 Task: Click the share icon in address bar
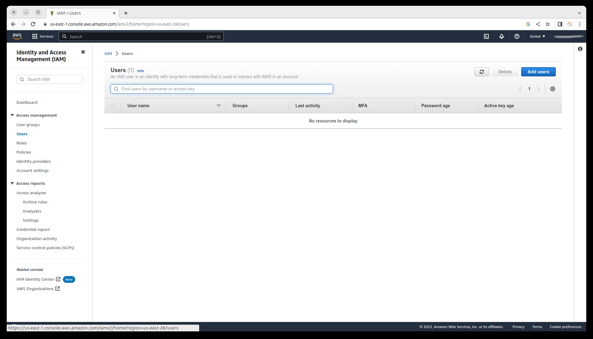(x=538, y=24)
